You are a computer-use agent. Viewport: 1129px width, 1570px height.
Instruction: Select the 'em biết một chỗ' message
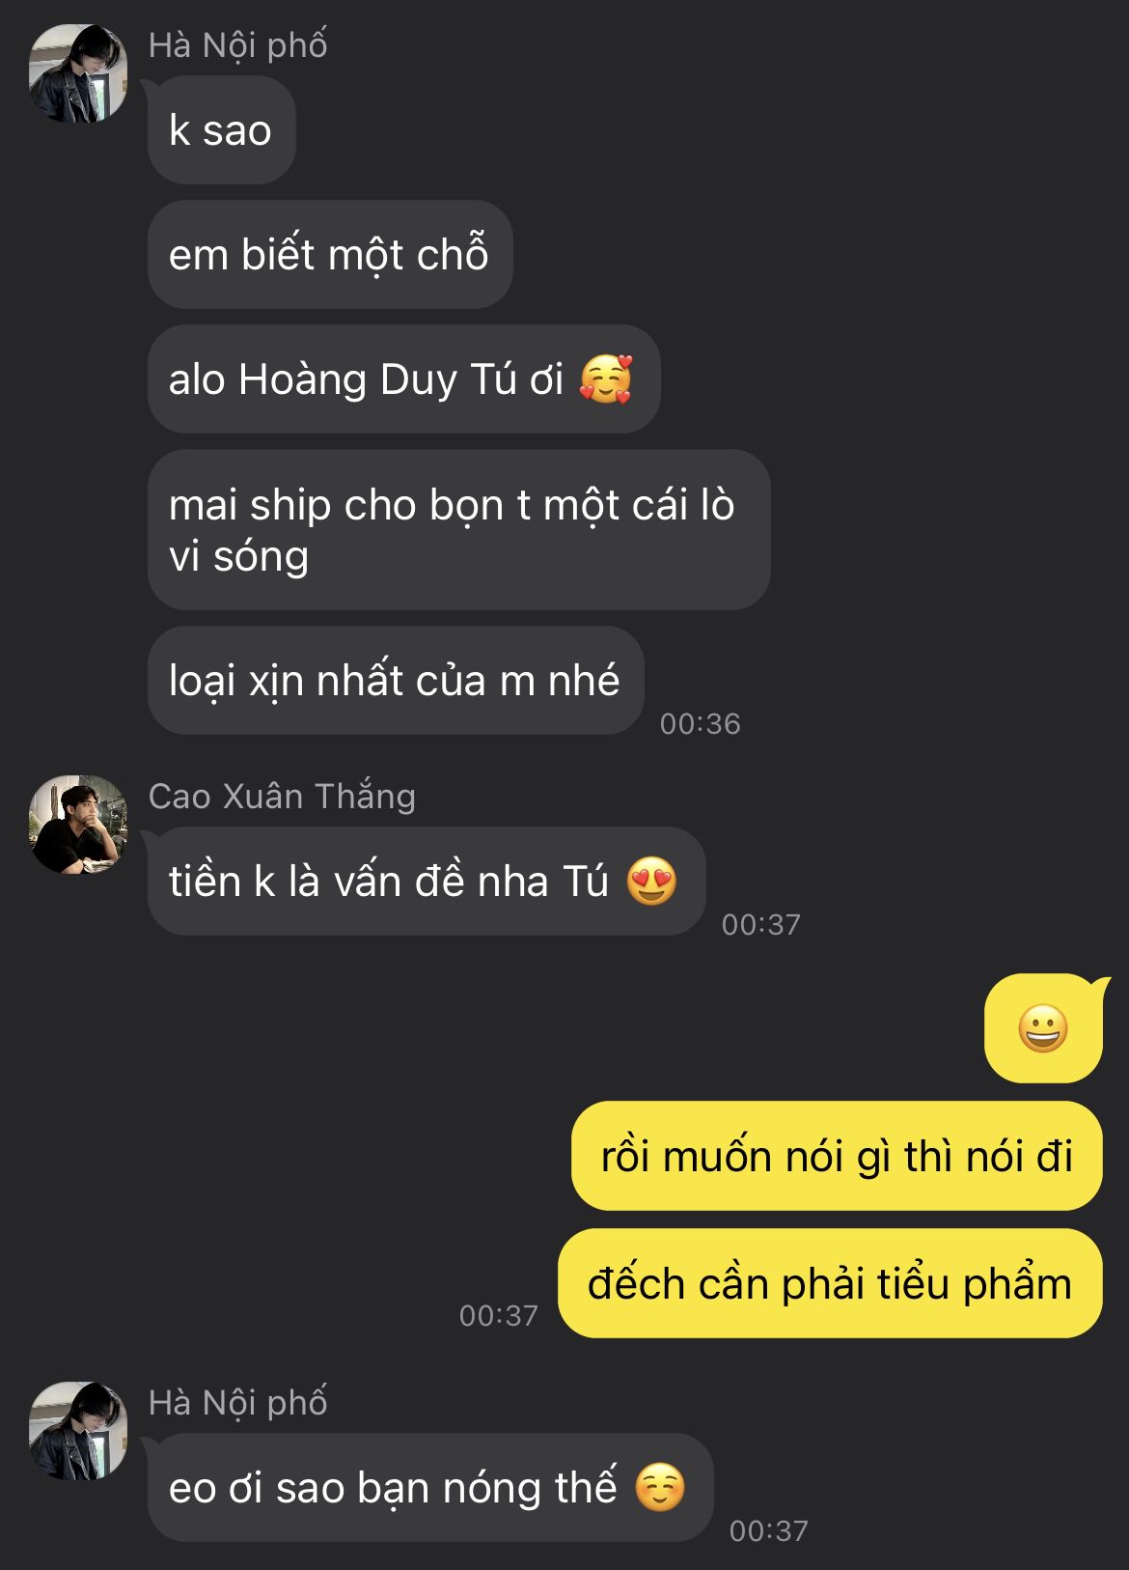pyautogui.click(x=330, y=255)
